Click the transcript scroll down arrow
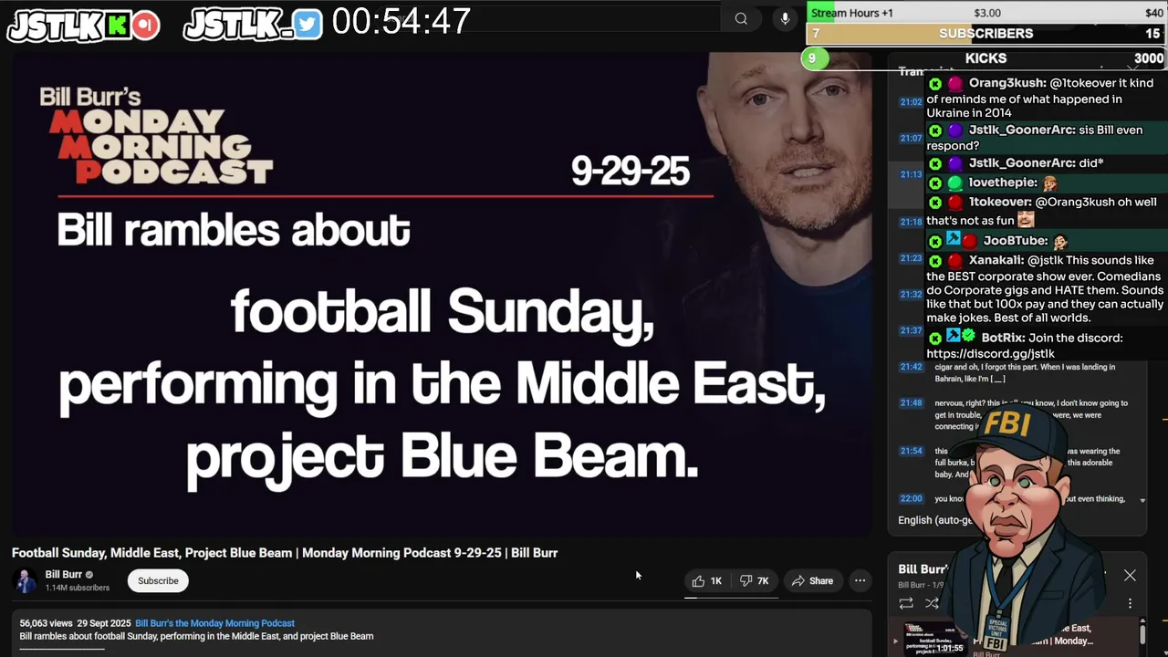The height and width of the screenshot is (657, 1168). point(1142,500)
